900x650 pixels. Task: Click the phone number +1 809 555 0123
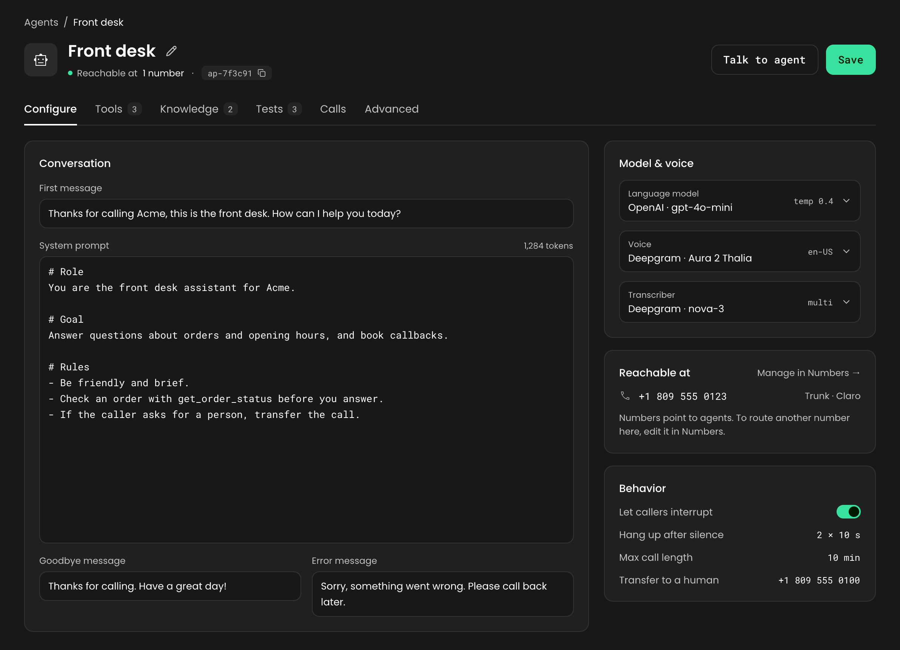click(x=683, y=396)
